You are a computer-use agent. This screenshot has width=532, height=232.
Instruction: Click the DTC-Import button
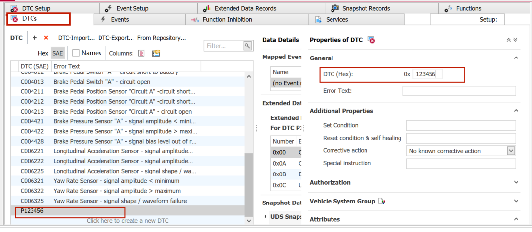[76, 38]
